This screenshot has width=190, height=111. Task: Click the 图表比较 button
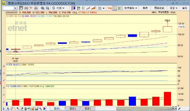159,8
